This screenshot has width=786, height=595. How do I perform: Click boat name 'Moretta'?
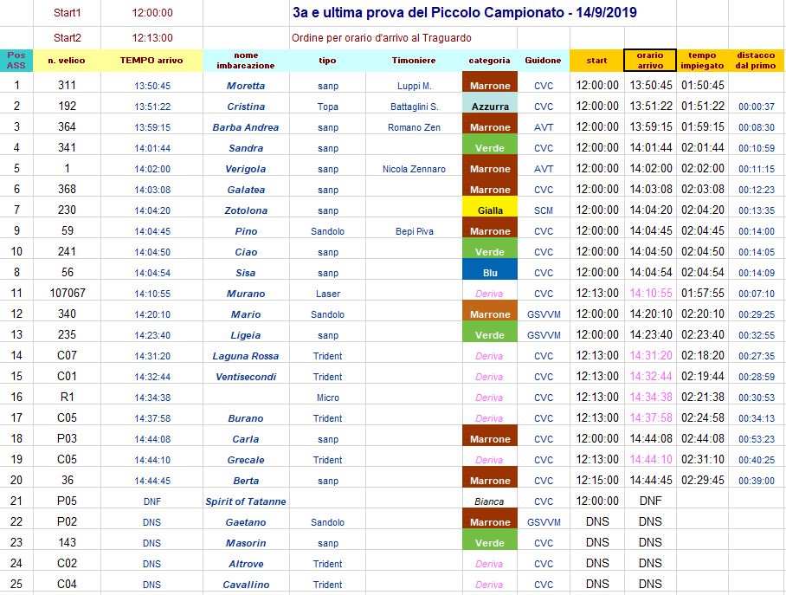point(246,86)
